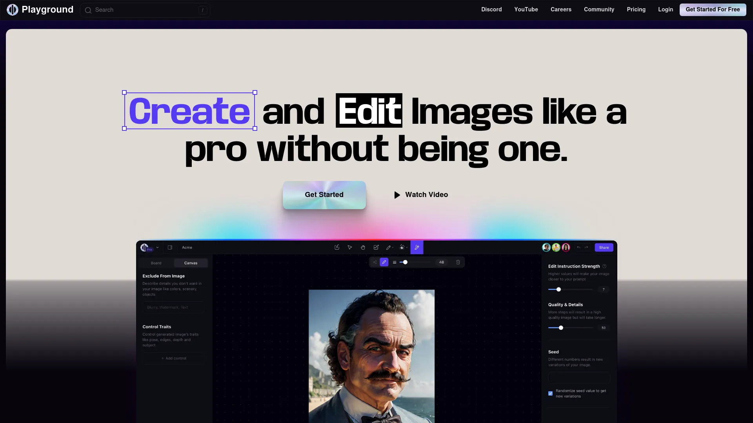753x423 pixels.
Task: Adjust the Edit Instruction Strength slider
Action: click(570, 289)
